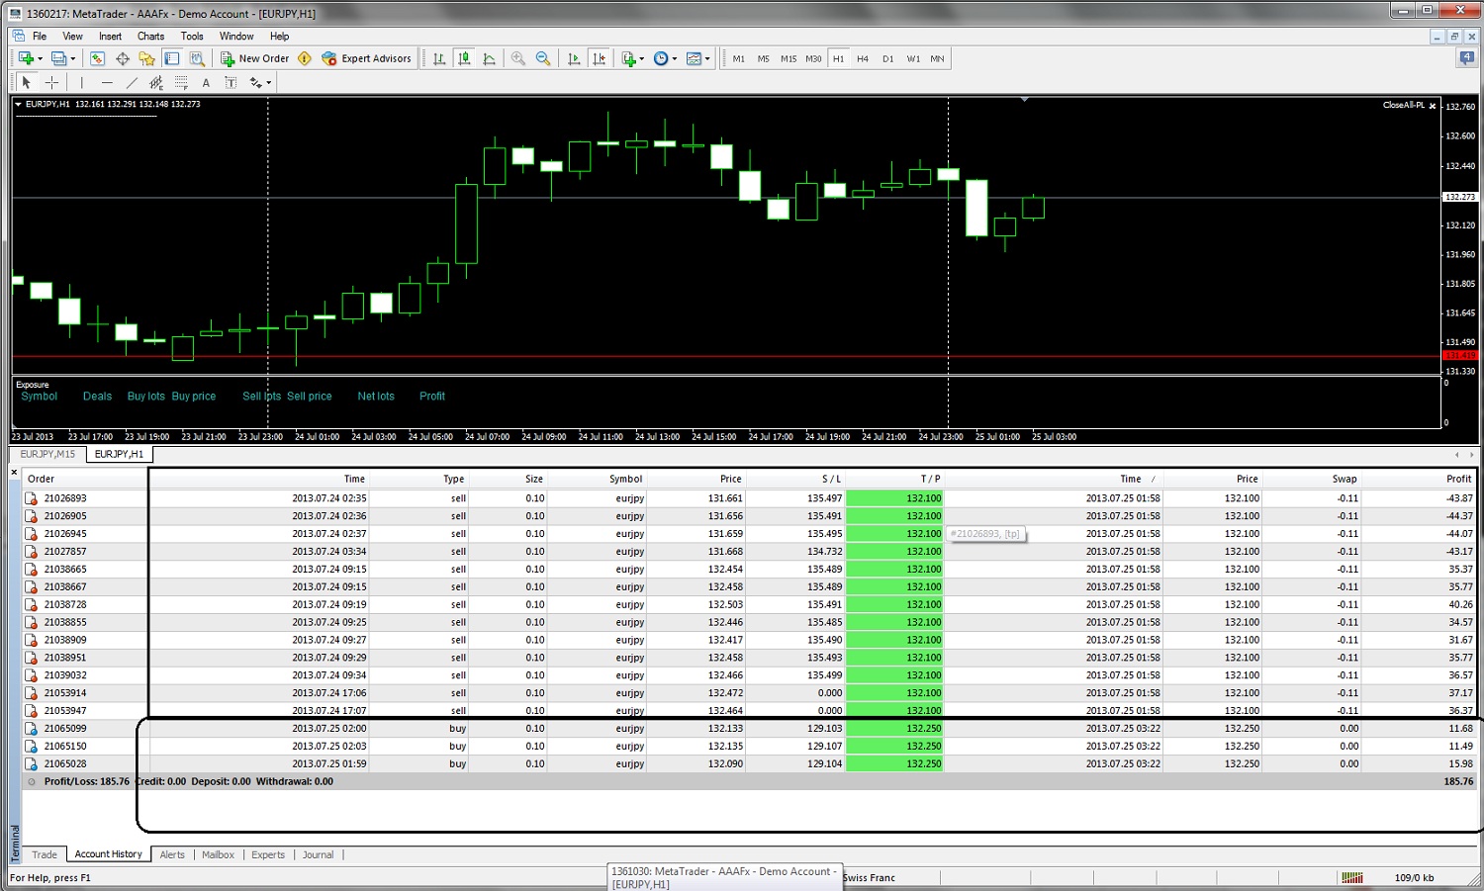Screen dimensions: 1484x891
Task: Open the Profiles dropdown arrow
Action: (x=72, y=58)
